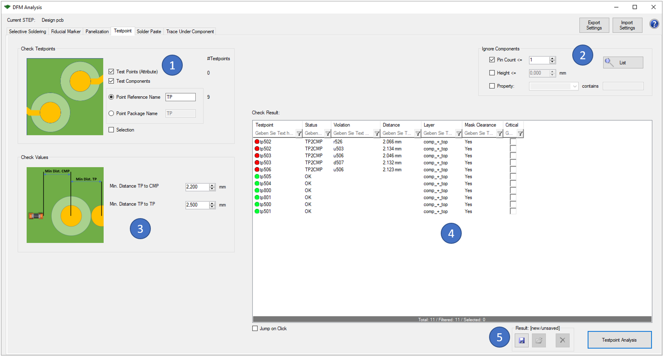Screen dimensions: 663x356
Task: Click the Check Values preview image
Action: click(65, 205)
